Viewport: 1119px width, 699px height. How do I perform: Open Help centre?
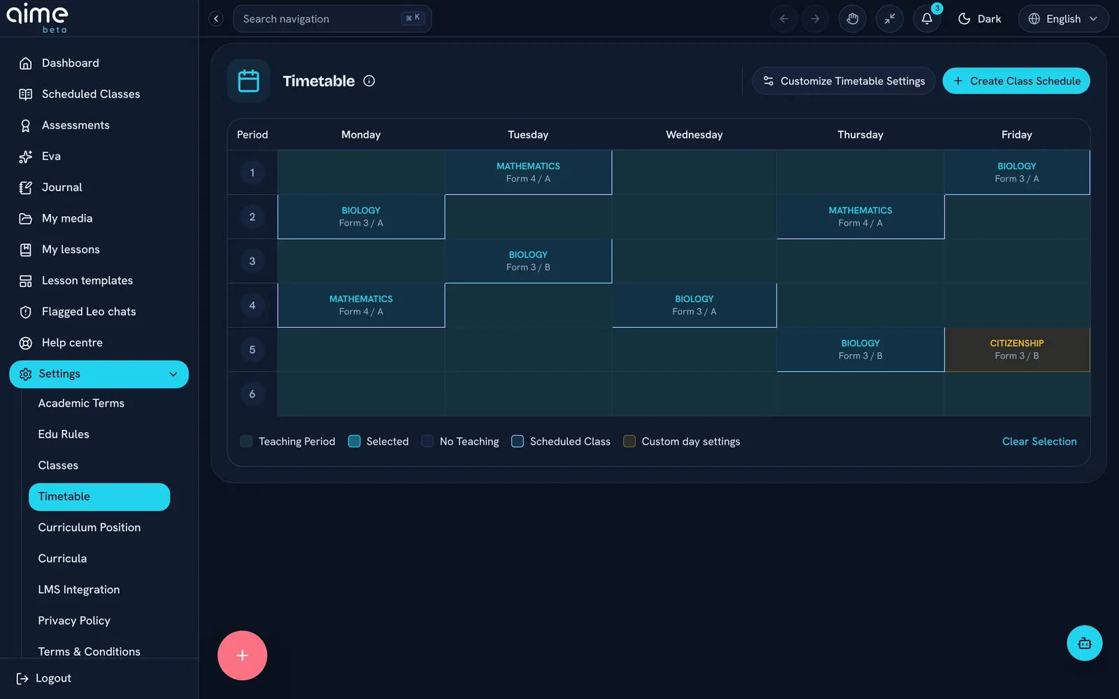tap(99, 343)
